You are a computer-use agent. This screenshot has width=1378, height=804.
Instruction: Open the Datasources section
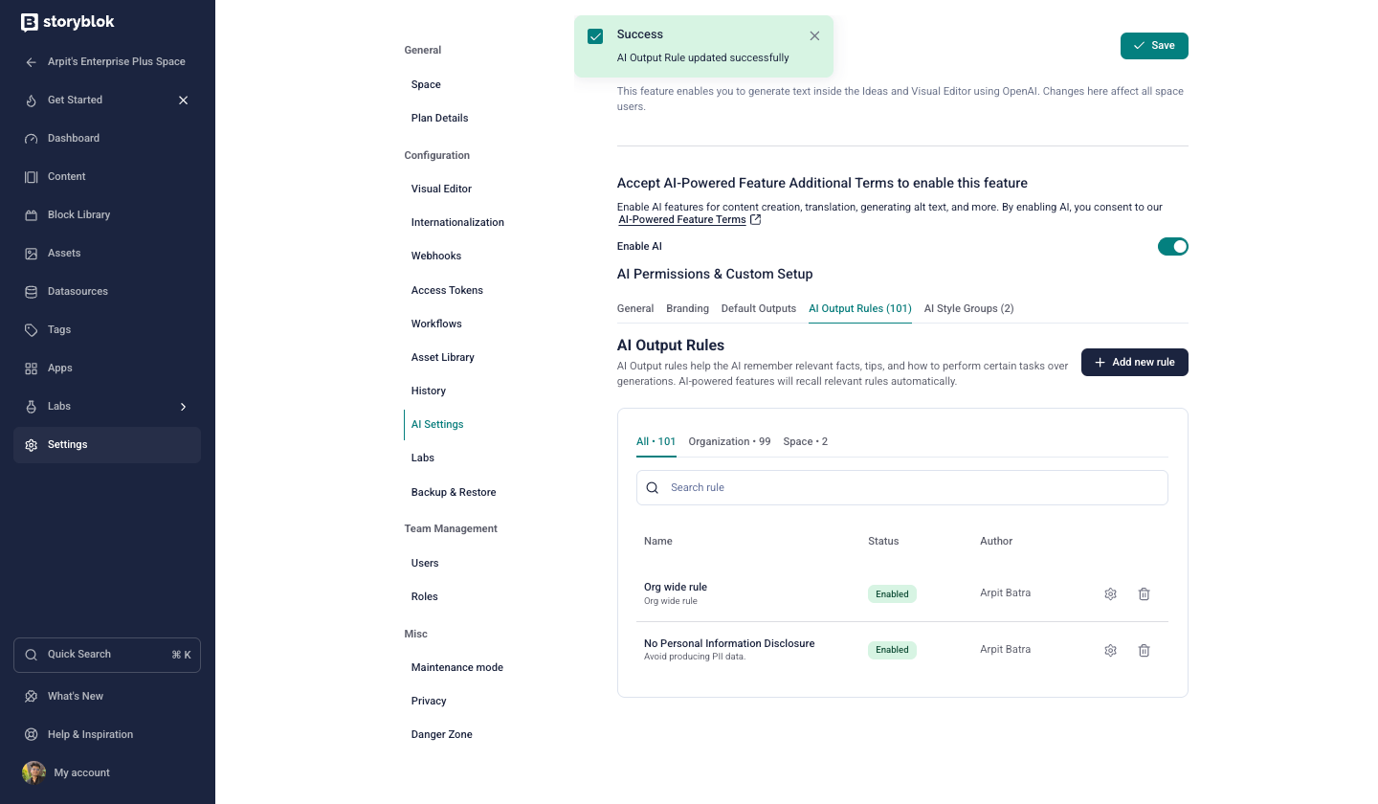click(x=78, y=291)
